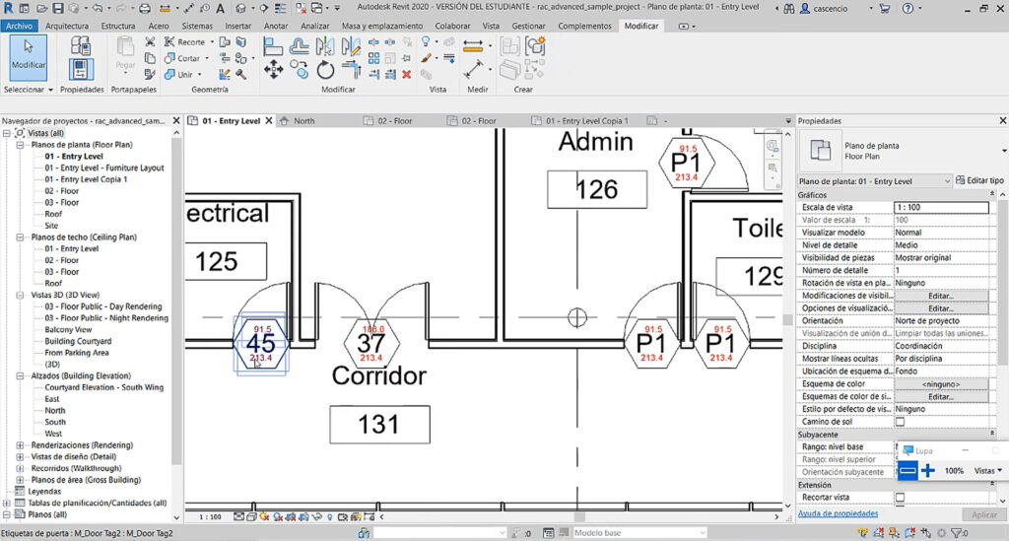Click the Pegar paste icon
This screenshot has width=1009, height=541.
[125, 53]
